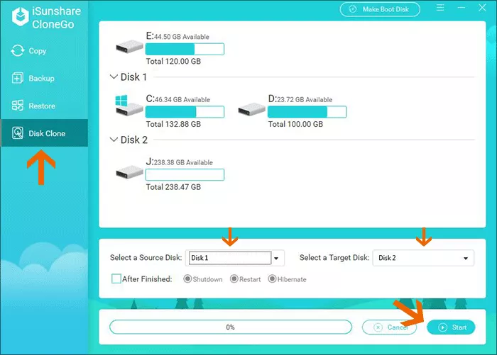Image resolution: width=497 pixels, height=355 pixels.
Task: Open the hamburger menu icon
Action: pyautogui.click(x=440, y=8)
